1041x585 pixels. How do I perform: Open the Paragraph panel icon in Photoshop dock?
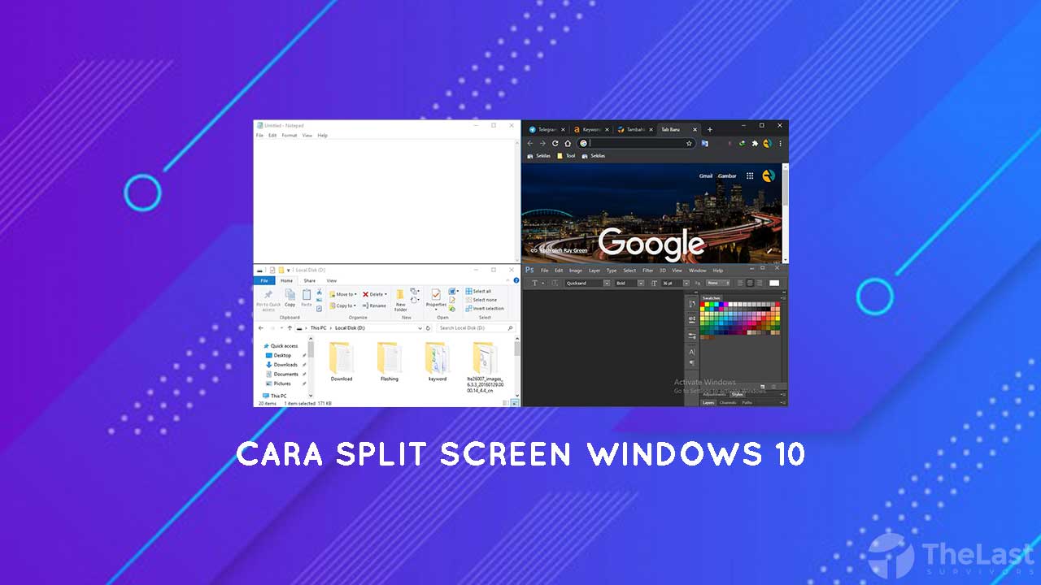(692, 362)
